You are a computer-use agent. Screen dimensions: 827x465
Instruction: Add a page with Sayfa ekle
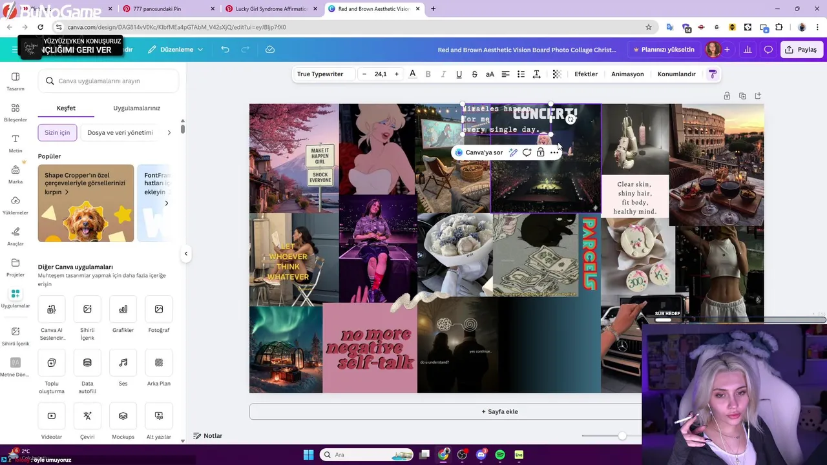click(x=499, y=411)
